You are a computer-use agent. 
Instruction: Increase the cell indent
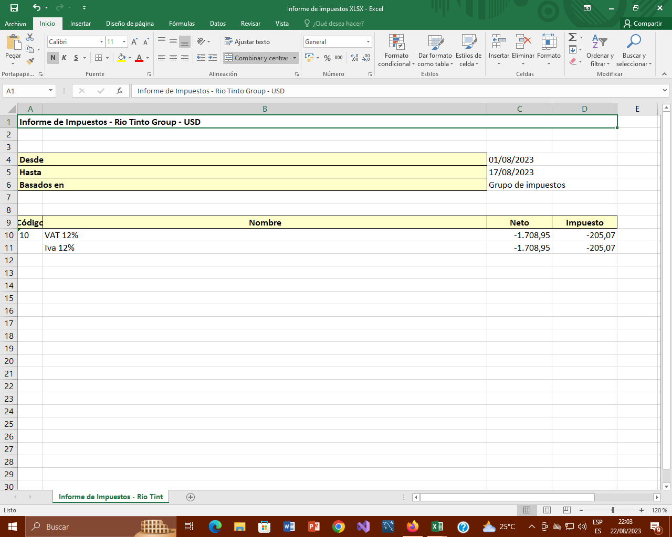(213, 58)
